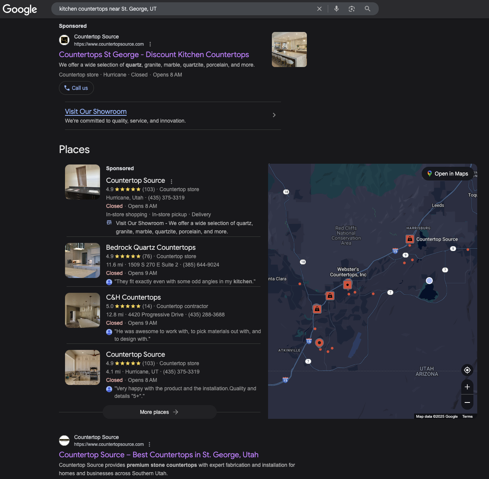Zoom in the map with the plus button
This screenshot has width=489, height=479.
tap(467, 387)
